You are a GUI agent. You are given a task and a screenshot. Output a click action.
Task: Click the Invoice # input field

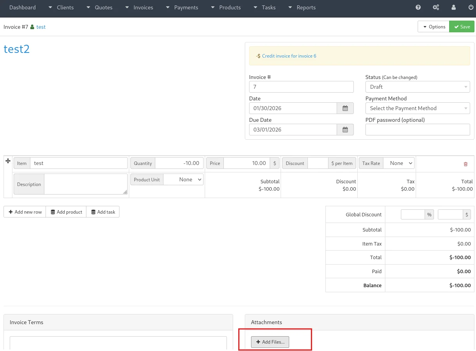(x=301, y=87)
